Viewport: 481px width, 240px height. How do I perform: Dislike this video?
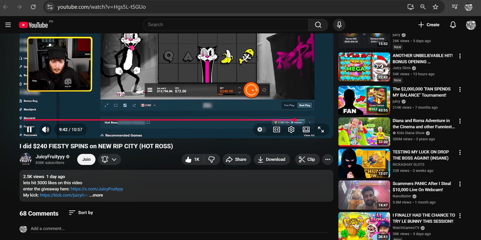(x=212, y=159)
